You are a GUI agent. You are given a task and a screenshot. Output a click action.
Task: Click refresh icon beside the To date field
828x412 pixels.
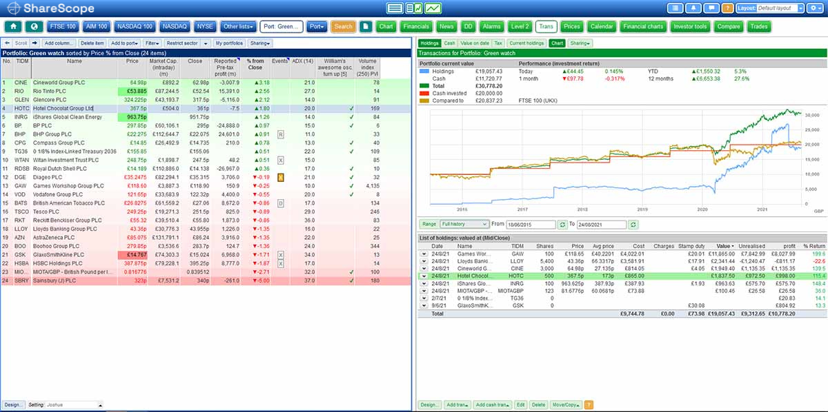click(x=633, y=225)
